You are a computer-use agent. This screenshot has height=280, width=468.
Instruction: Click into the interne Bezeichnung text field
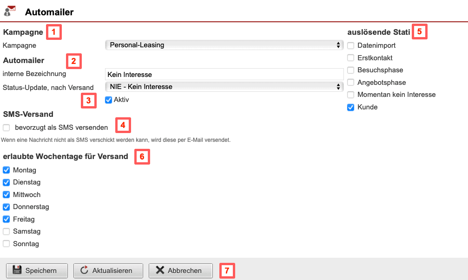click(224, 74)
